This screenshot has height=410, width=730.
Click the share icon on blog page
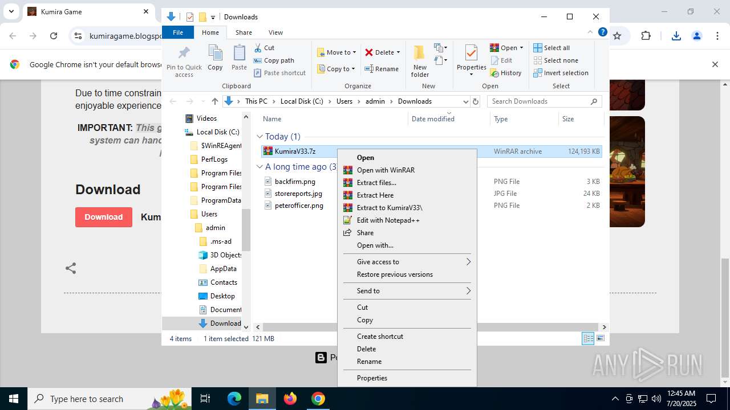click(71, 268)
